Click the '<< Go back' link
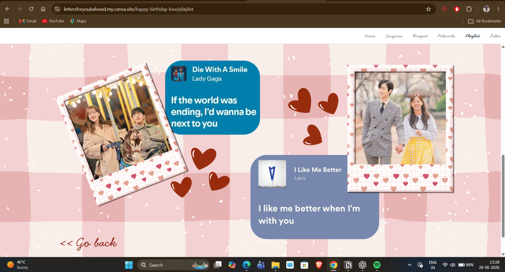This screenshot has width=505, height=272. (88, 243)
